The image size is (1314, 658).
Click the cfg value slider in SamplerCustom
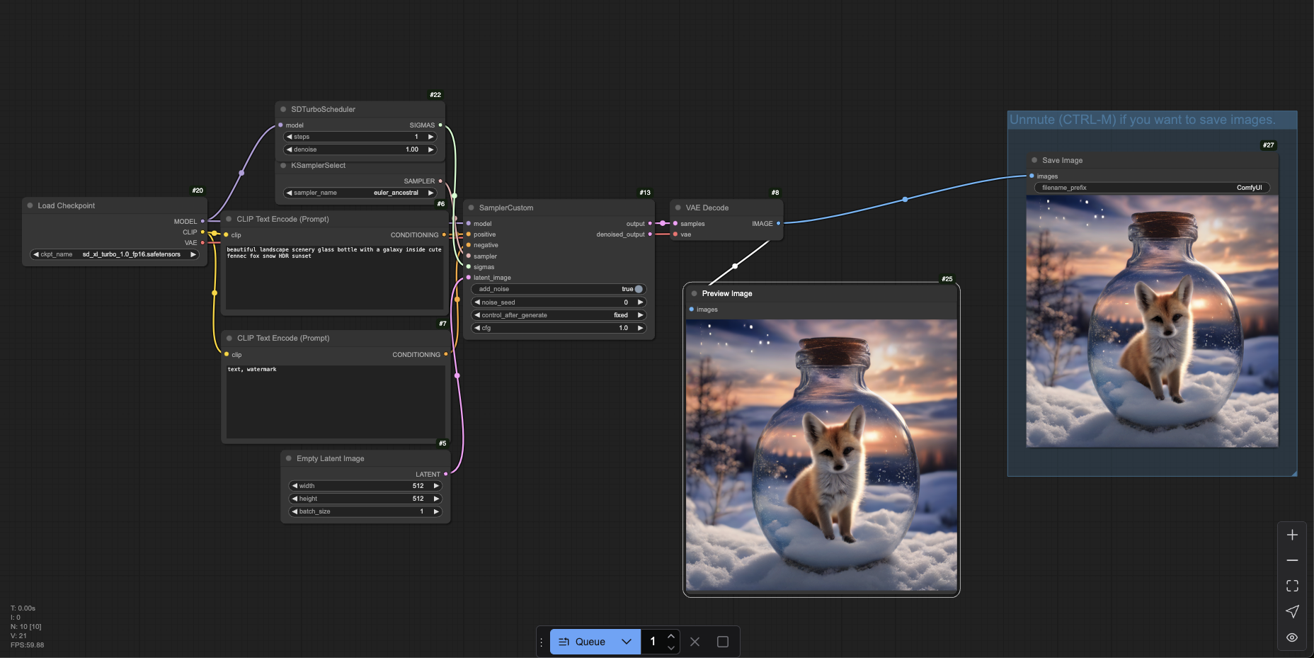coord(559,328)
